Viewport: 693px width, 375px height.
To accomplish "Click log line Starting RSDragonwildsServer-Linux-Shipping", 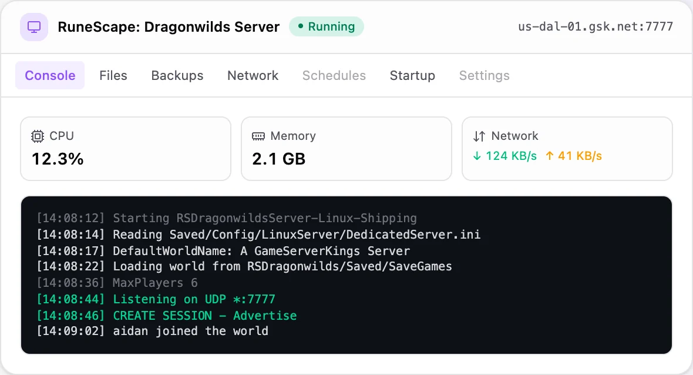I will click(227, 218).
